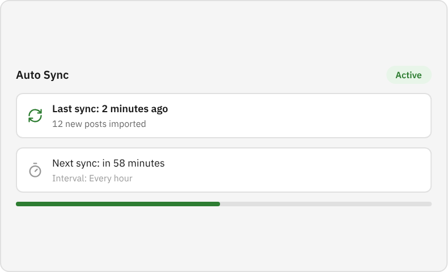Image resolution: width=448 pixels, height=272 pixels.
Task: Click the green filled progress bar section
Action: pos(118,203)
